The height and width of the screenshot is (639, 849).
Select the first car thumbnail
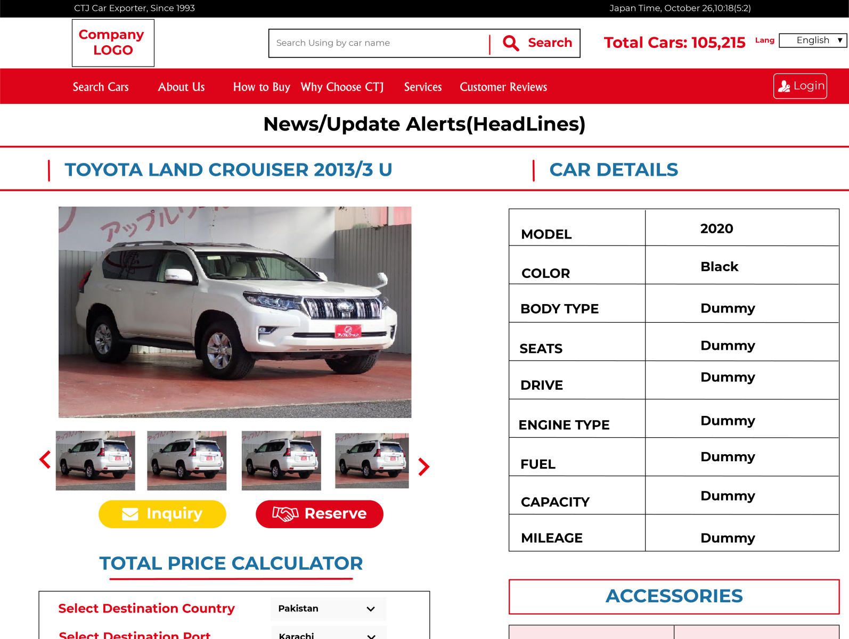[95, 461]
